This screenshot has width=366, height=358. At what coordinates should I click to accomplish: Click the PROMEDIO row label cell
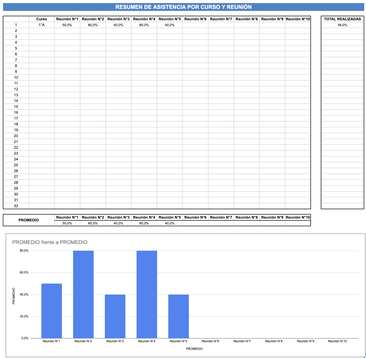tap(29, 220)
